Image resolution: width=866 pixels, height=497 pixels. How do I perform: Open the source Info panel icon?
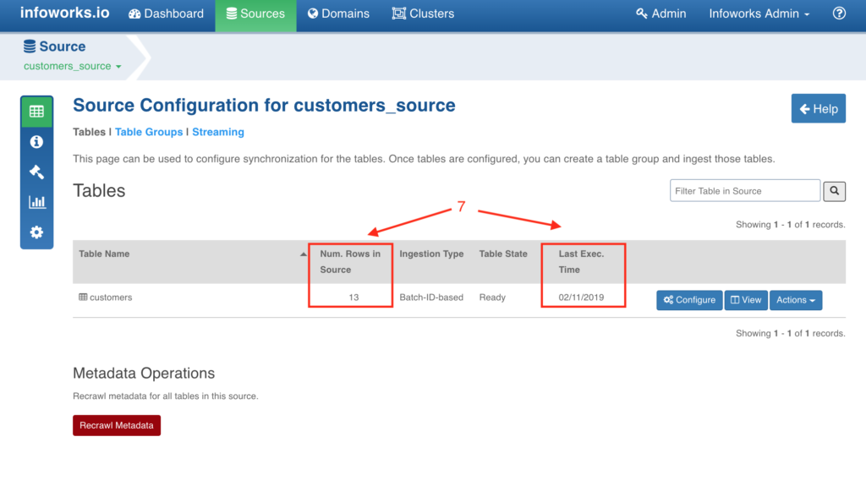[x=36, y=141]
